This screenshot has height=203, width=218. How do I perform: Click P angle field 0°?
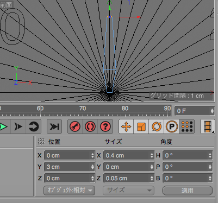(x=188, y=167)
